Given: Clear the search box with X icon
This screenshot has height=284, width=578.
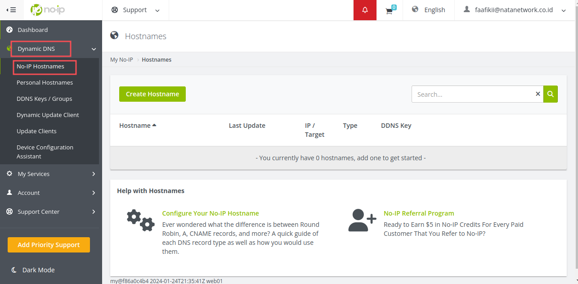Looking at the screenshot, I should coord(538,94).
